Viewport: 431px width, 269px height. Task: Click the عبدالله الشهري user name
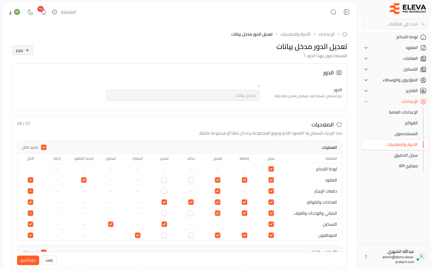(401, 251)
